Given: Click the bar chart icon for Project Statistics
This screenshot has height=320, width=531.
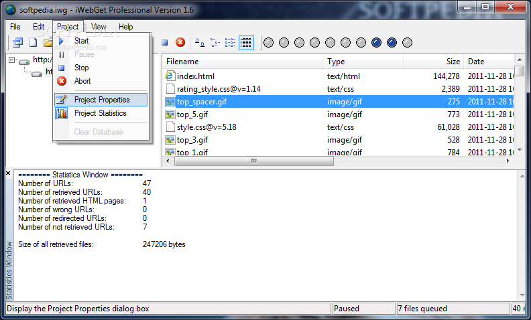Looking at the screenshot, I should 62,113.
